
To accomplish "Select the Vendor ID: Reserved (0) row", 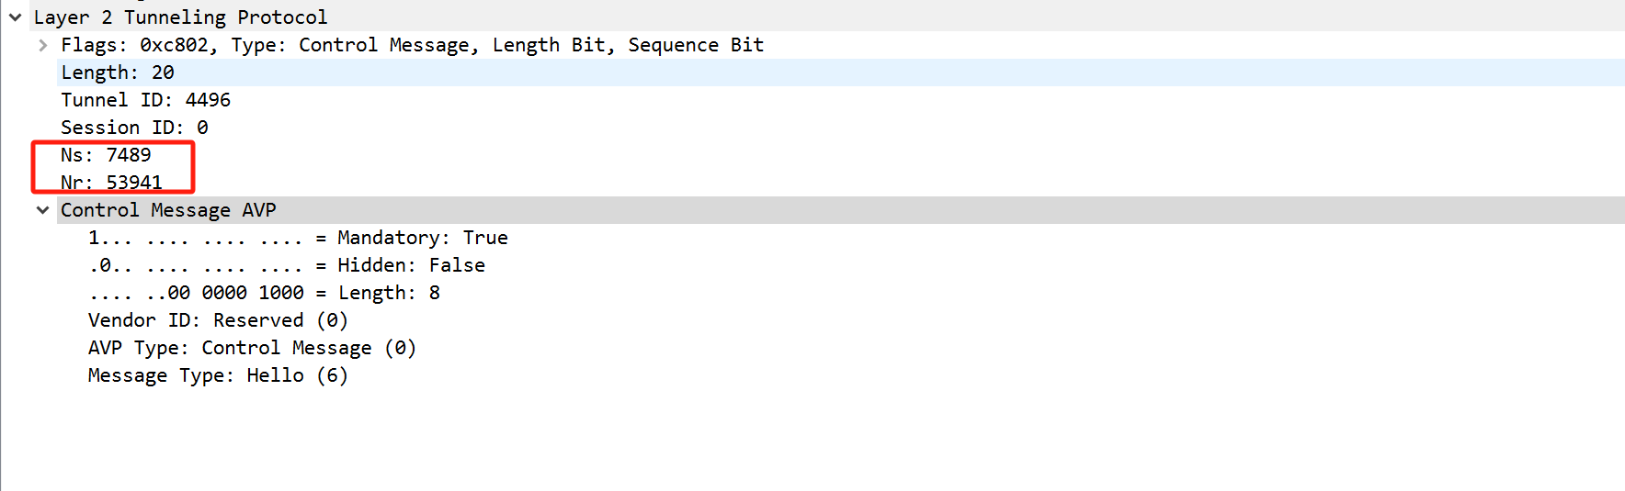I will pyautogui.click(x=218, y=320).
